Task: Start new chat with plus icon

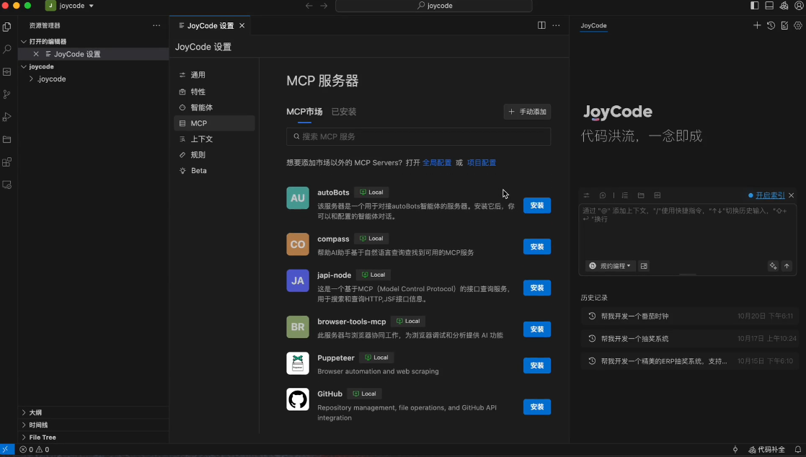Action: pyautogui.click(x=757, y=25)
